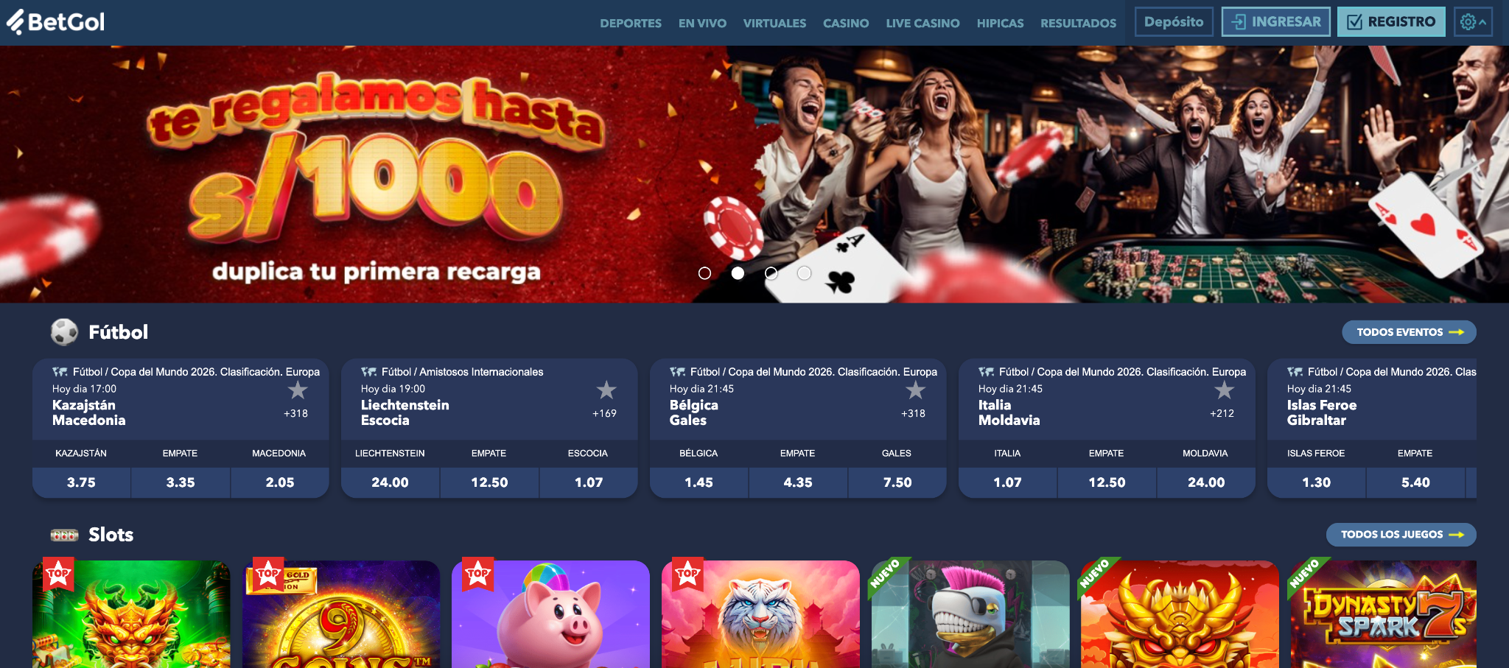Expand +212 markets for Italia vs Moldavia

pos(1222,414)
